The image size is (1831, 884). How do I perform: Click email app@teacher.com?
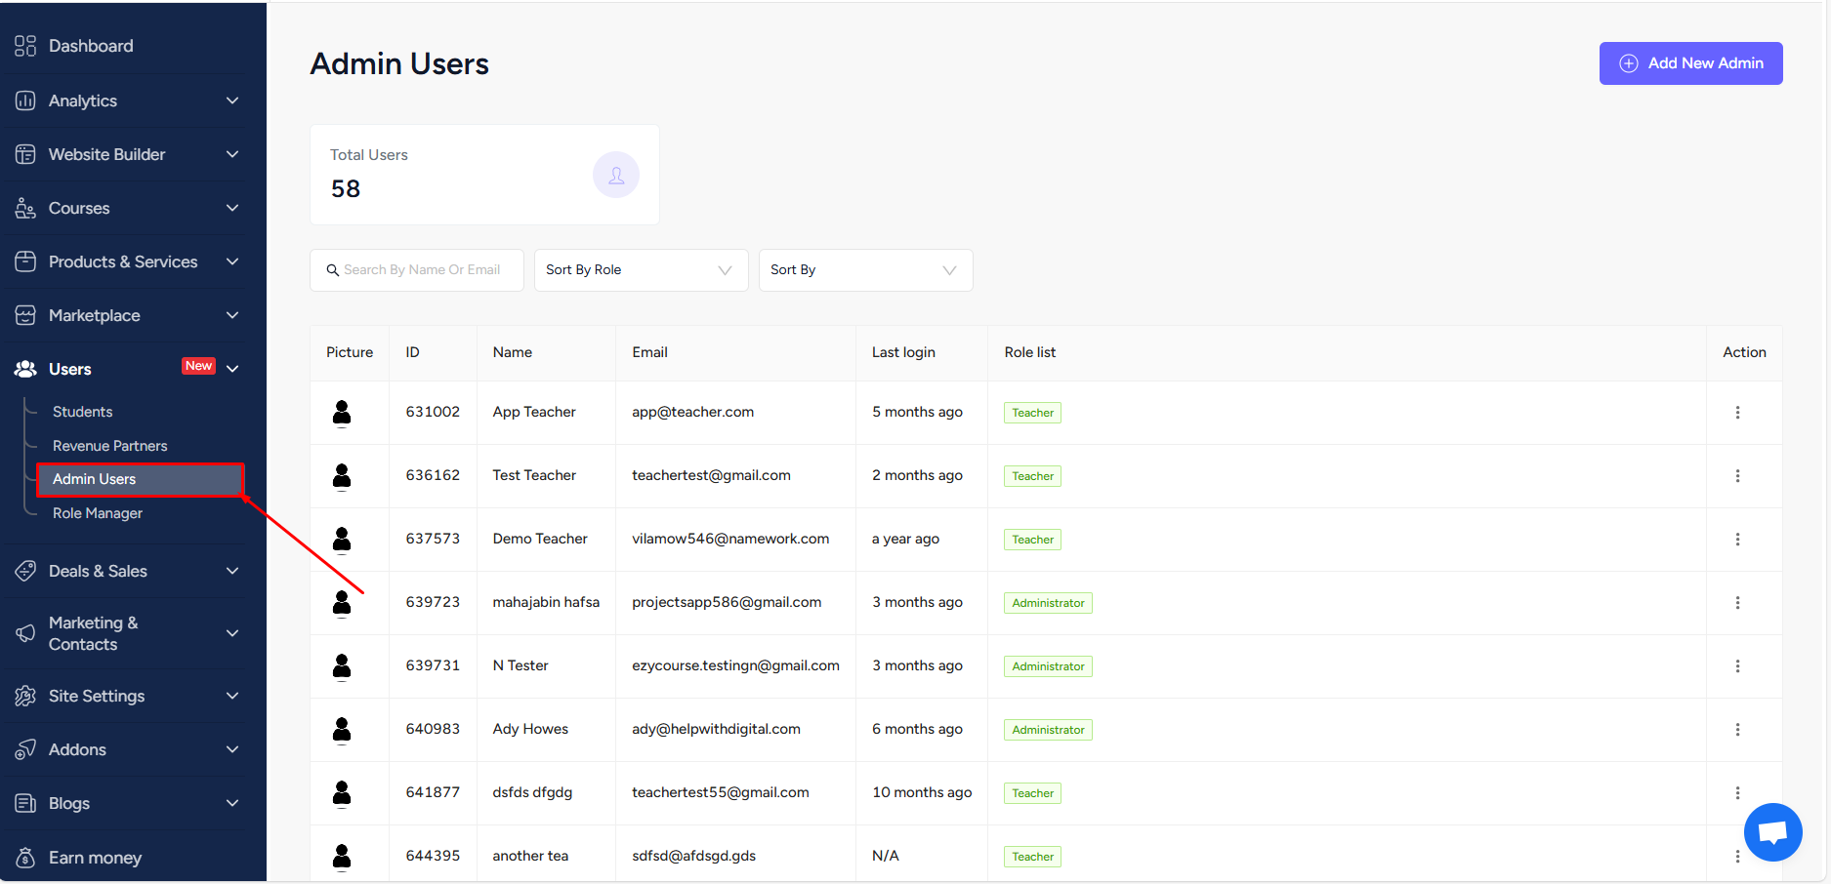(692, 412)
